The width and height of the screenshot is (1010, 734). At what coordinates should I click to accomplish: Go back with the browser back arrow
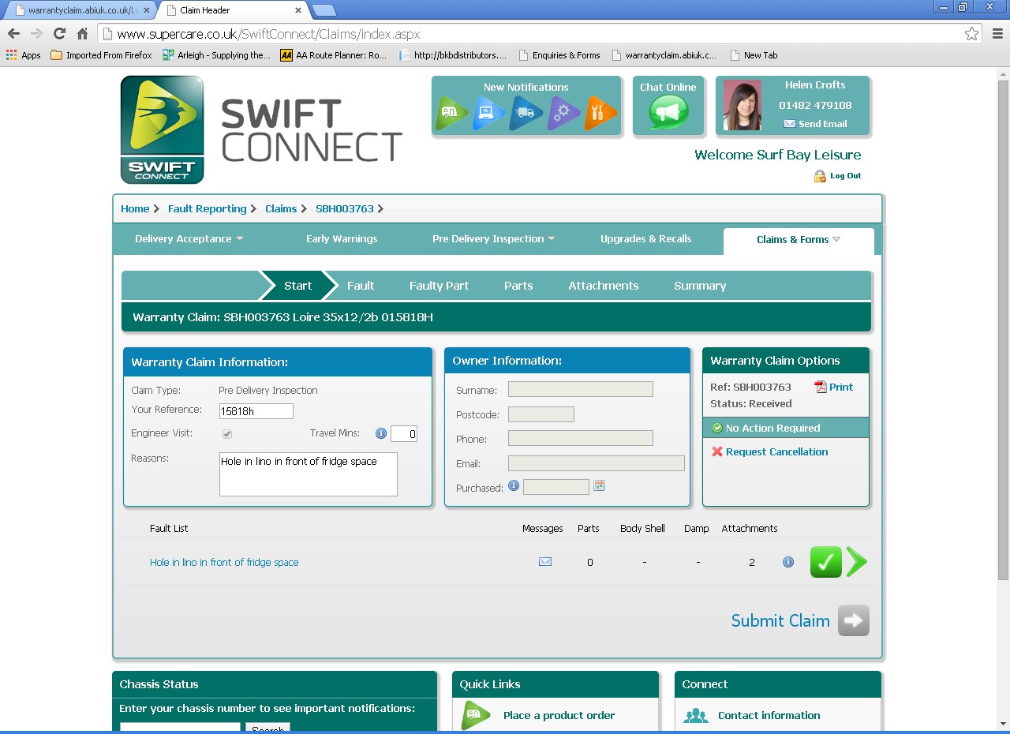point(13,34)
